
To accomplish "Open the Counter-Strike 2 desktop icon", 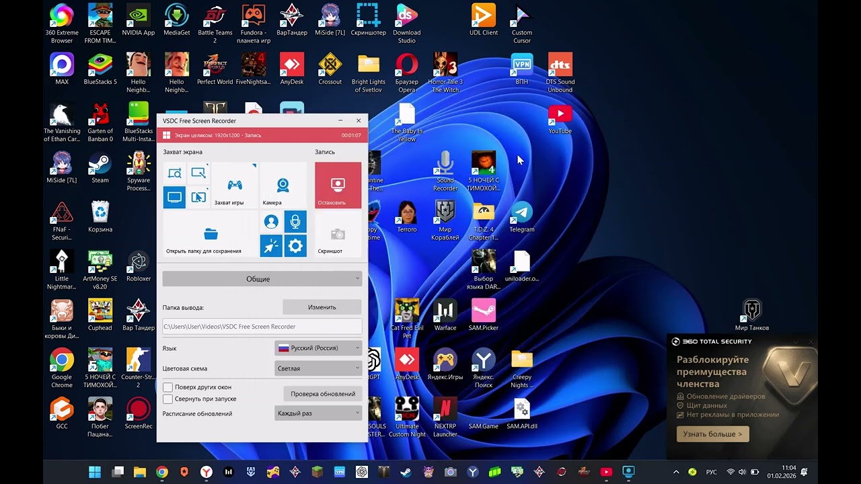I will [x=139, y=368].
